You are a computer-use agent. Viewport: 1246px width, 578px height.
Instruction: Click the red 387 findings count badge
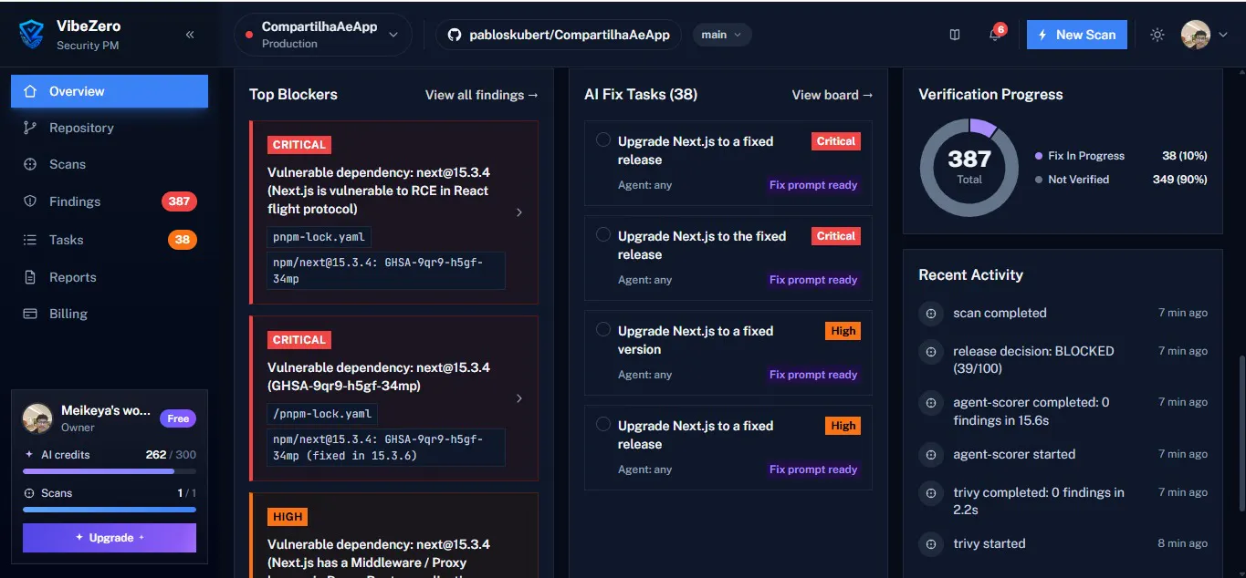pyautogui.click(x=179, y=201)
